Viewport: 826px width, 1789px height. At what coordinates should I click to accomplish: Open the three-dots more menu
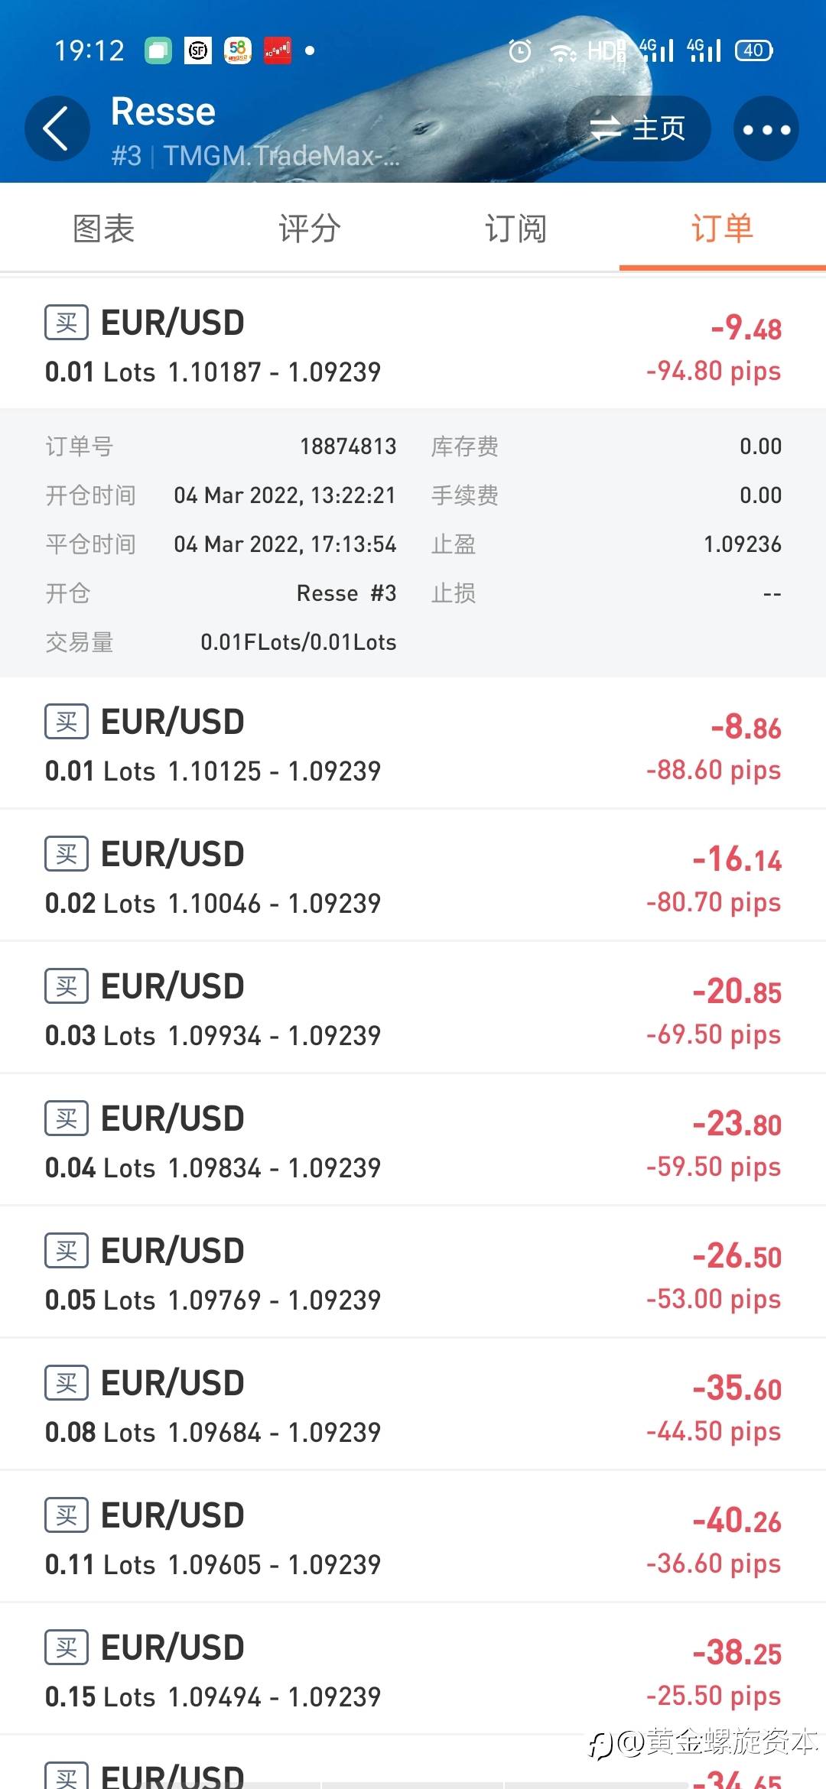pos(766,128)
